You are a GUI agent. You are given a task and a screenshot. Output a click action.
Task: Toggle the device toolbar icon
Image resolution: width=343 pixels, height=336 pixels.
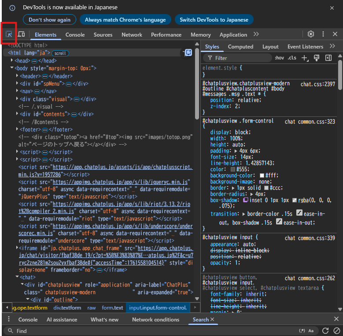click(21, 34)
